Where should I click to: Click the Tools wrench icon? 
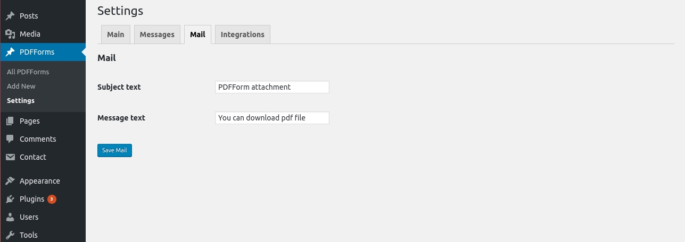tap(10, 235)
